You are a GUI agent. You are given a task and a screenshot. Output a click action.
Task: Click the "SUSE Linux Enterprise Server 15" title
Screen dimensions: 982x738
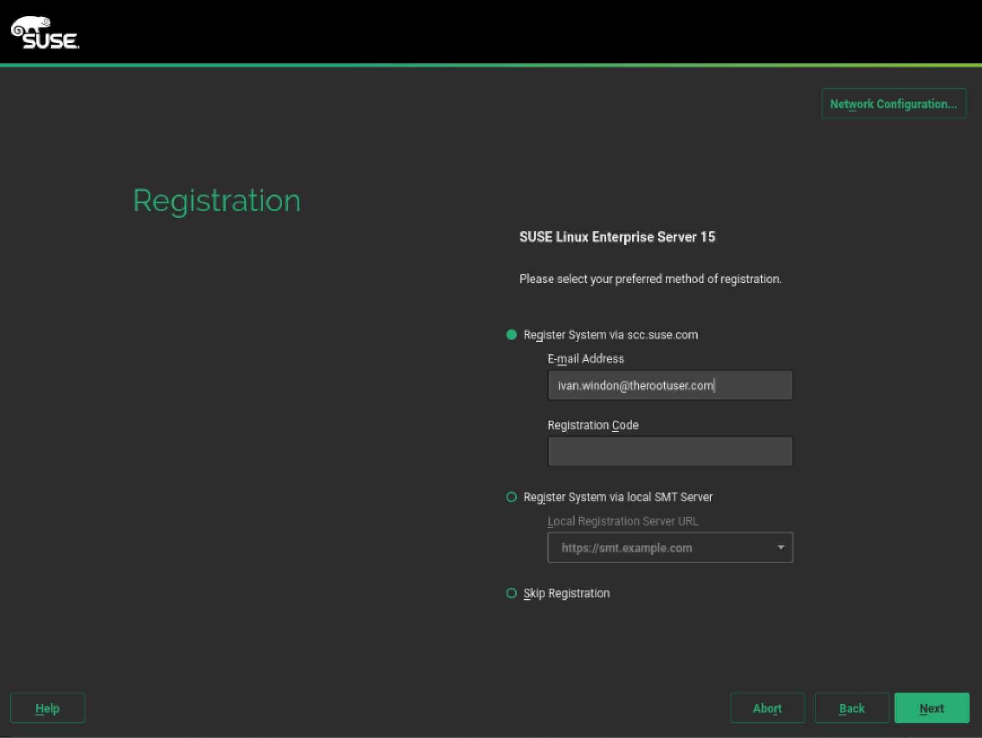point(617,237)
